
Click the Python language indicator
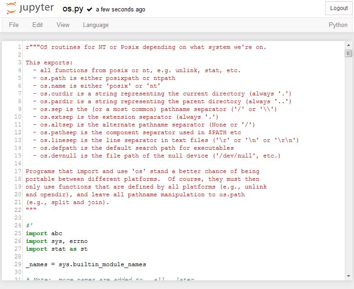tap(338, 25)
